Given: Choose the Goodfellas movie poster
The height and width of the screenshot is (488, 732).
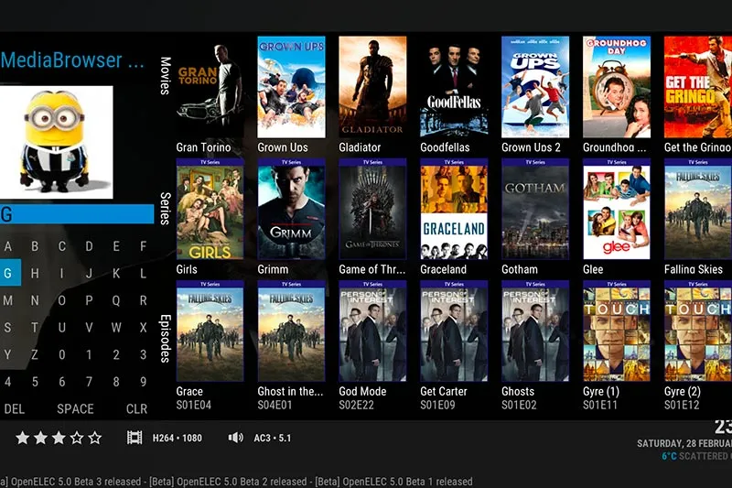Looking at the screenshot, I should [454, 87].
